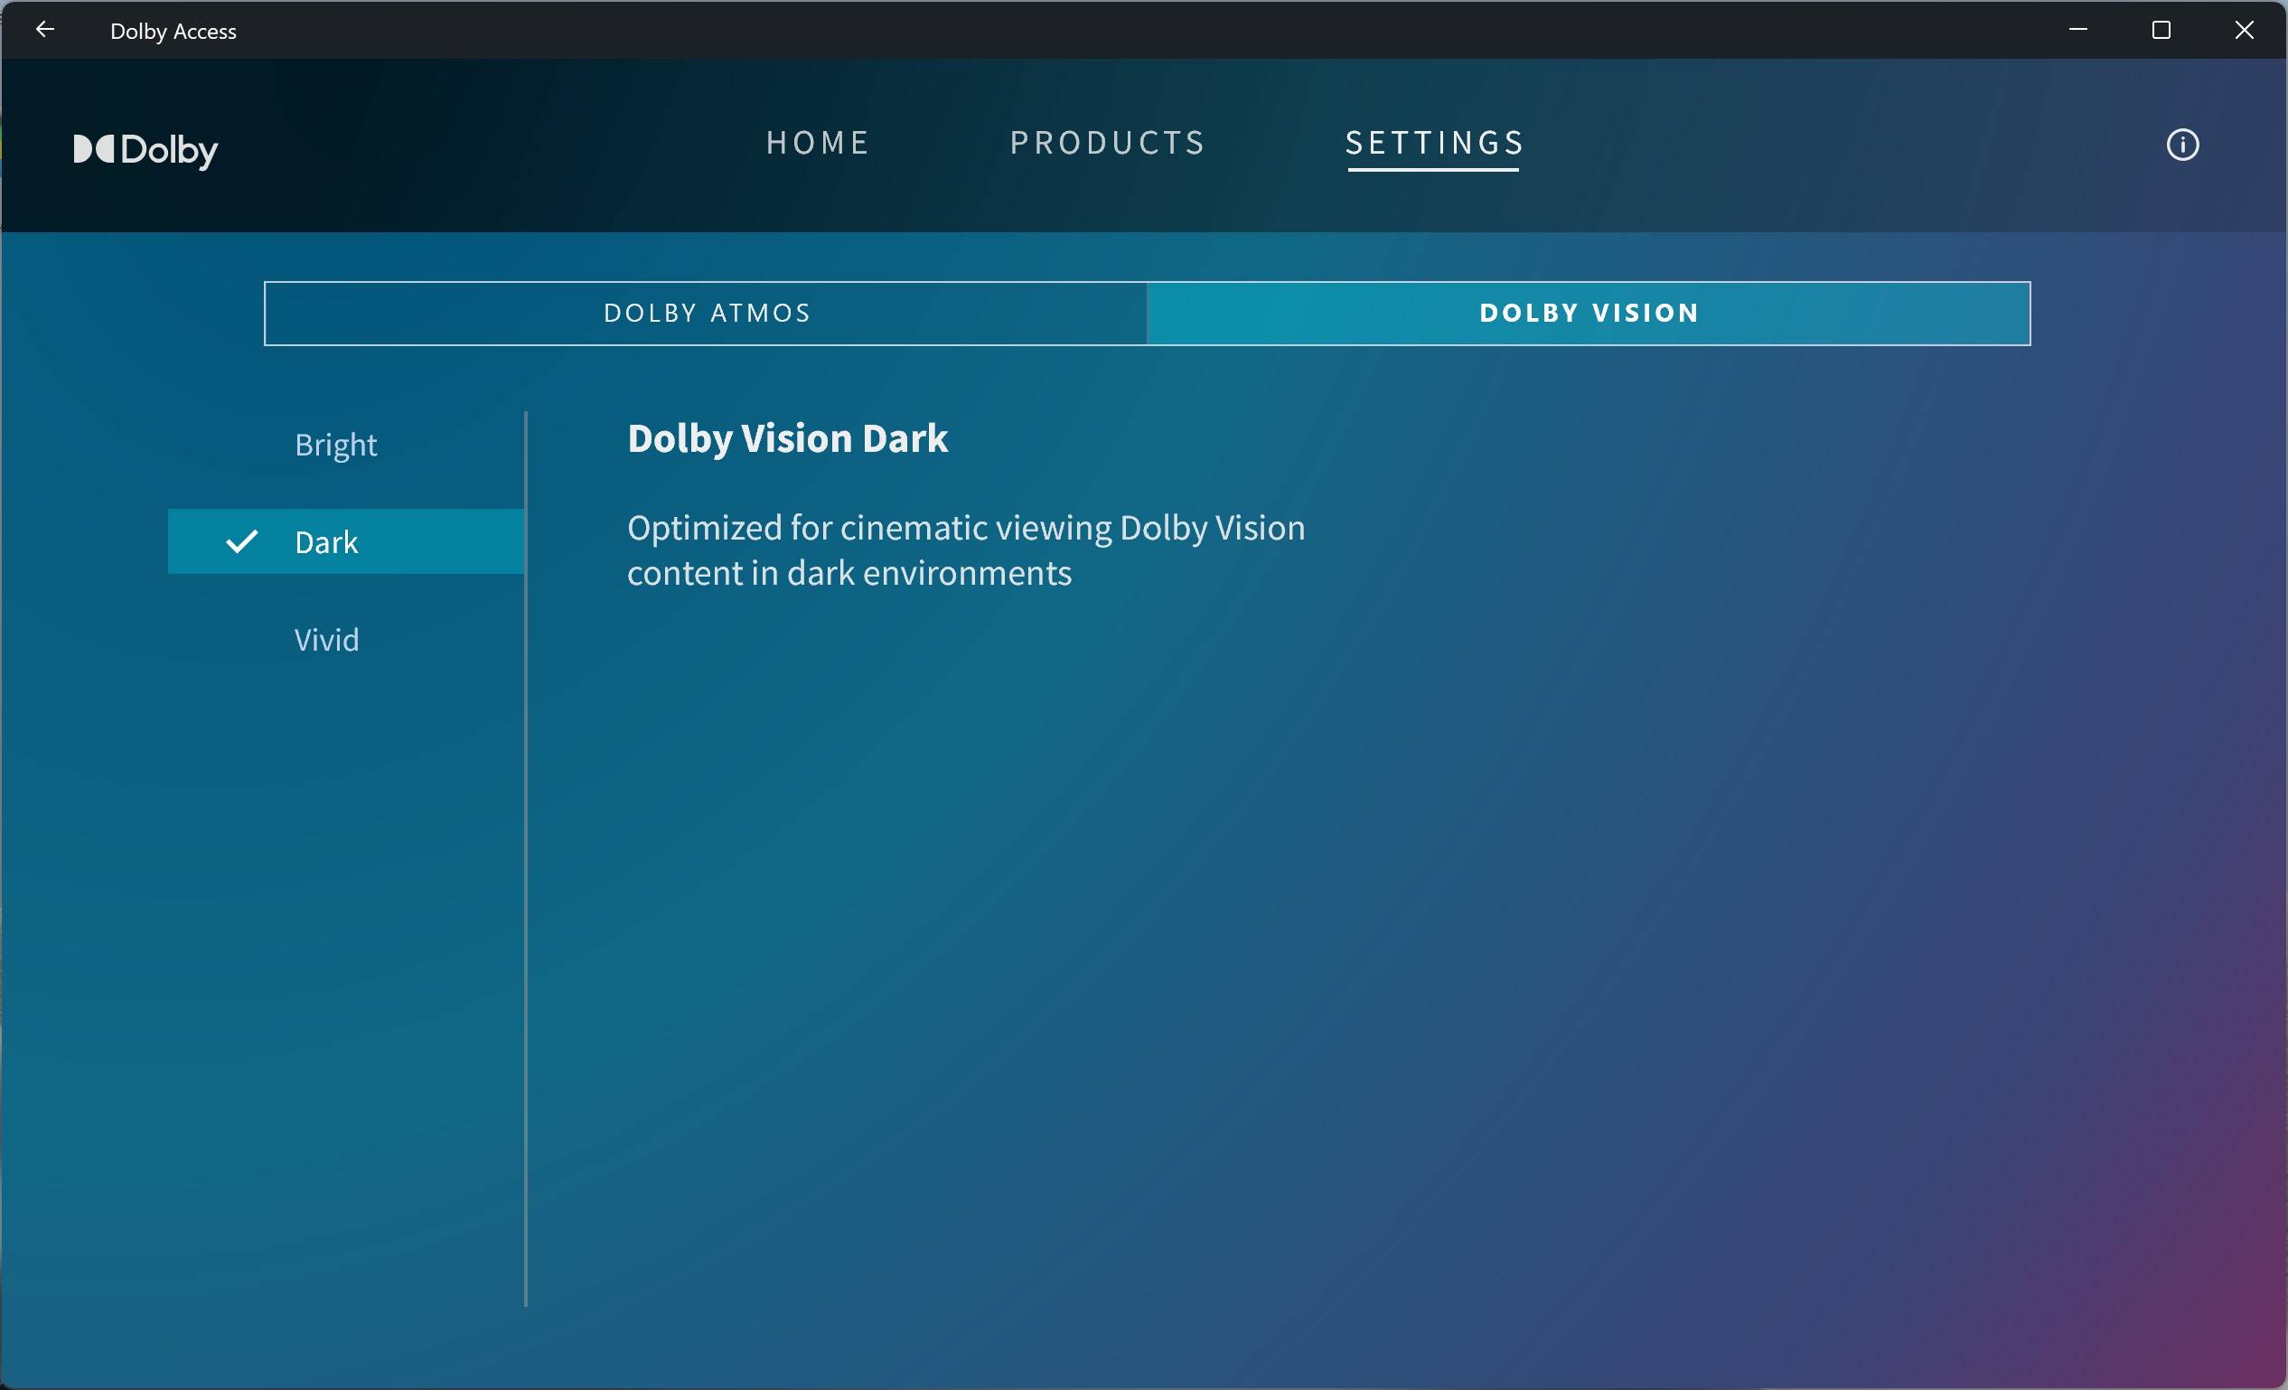The image size is (2288, 1390).
Task: Select the SETTINGS navigation item
Action: point(1435,143)
